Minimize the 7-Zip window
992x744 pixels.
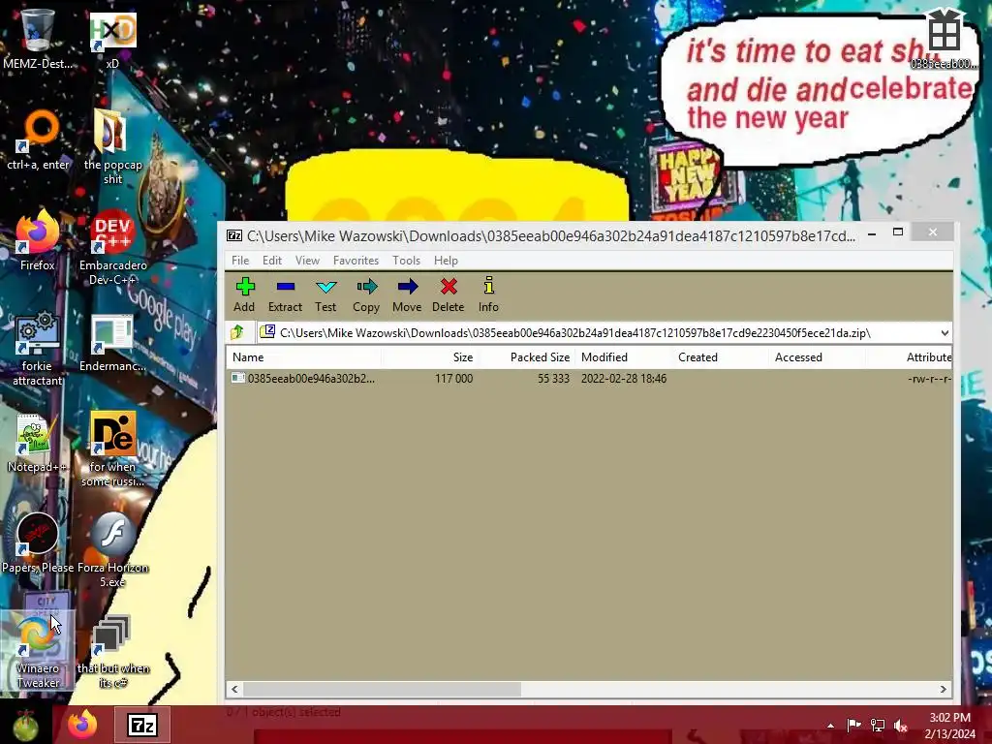pos(872,232)
